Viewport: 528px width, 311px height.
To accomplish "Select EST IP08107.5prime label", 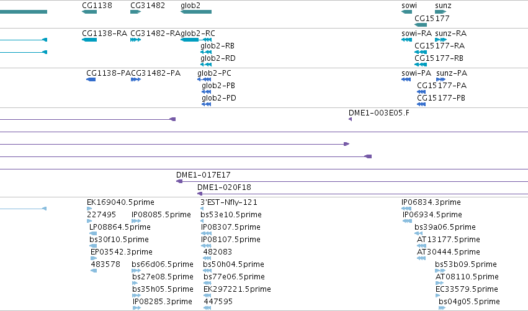I will click(231, 240).
